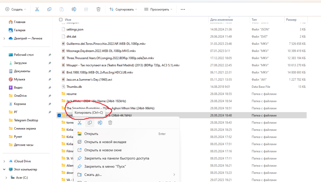321x182 pixels.
Task: Select dht.dat file
Action: (71, 37)
